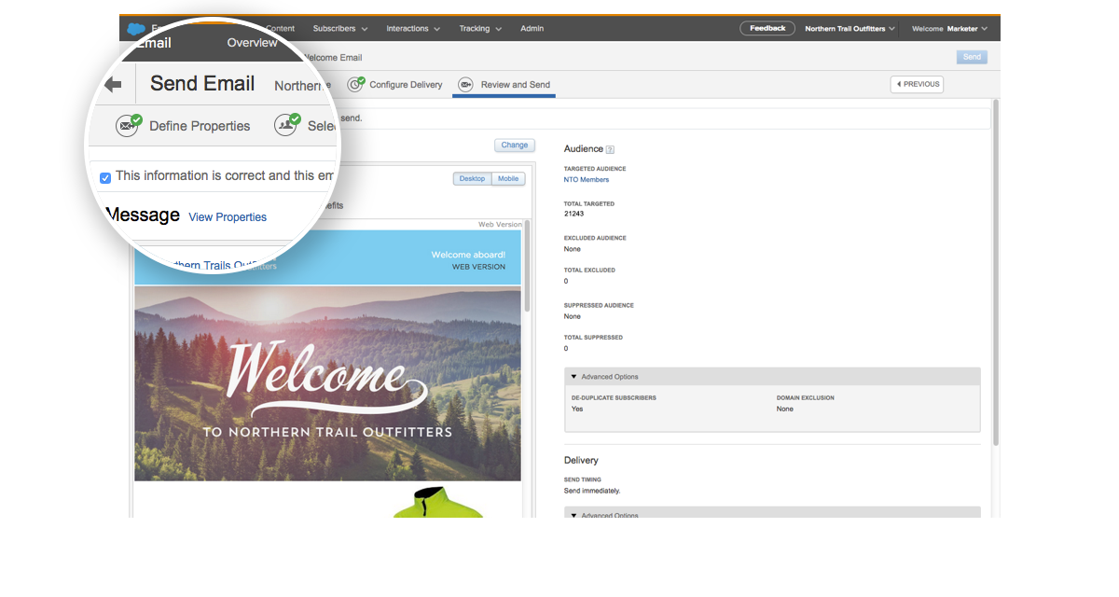Image resolution: width=1119 pixels, height=597 pixels.
Task: Click the Configure Delivery clock icon
Action: coord(355,84)
